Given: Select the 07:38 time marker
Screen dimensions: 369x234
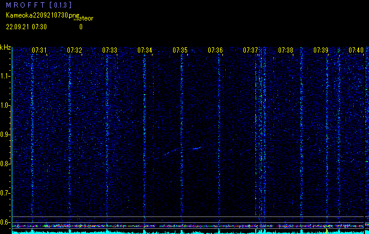Looking at the screenshot, I should [x=286, y=50].
